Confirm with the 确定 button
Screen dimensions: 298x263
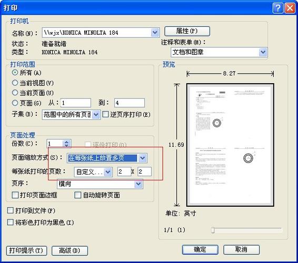tap(200, 249)
